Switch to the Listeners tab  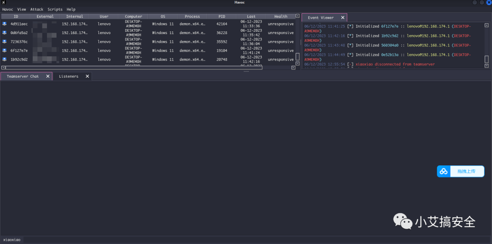[x=69, y=76]
